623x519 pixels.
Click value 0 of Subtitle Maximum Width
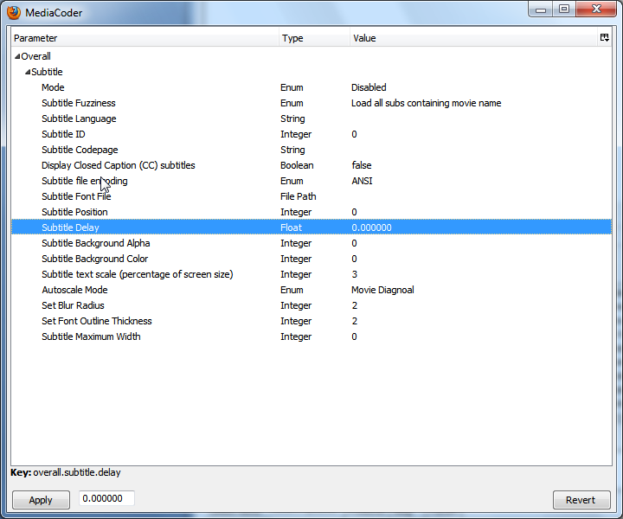(x=354, y=336)
